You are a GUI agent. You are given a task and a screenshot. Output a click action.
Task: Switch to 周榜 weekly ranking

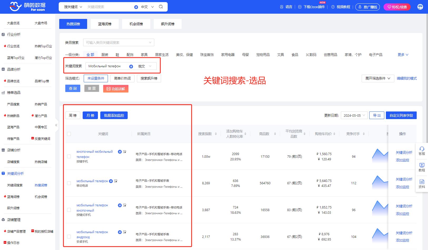click(73, 115)
